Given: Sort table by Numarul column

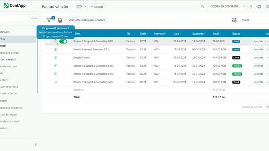Looking at the screenshot, I should (160, 34).
